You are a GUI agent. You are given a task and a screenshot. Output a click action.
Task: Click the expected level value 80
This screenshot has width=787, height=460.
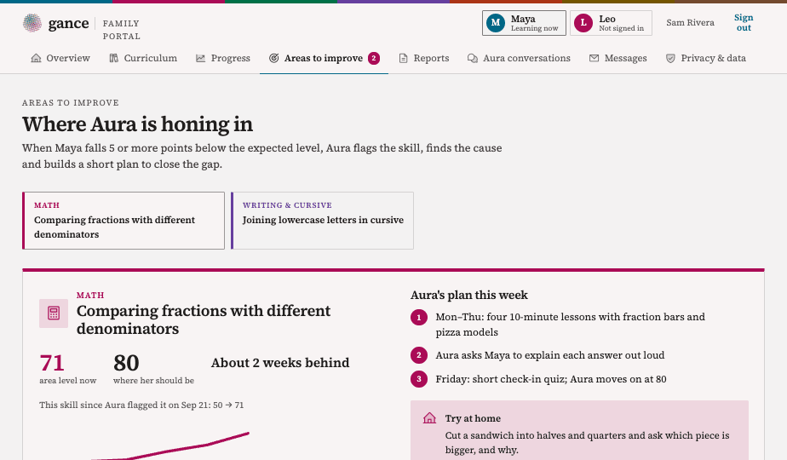pyautogui.click(x=126, y=363)
